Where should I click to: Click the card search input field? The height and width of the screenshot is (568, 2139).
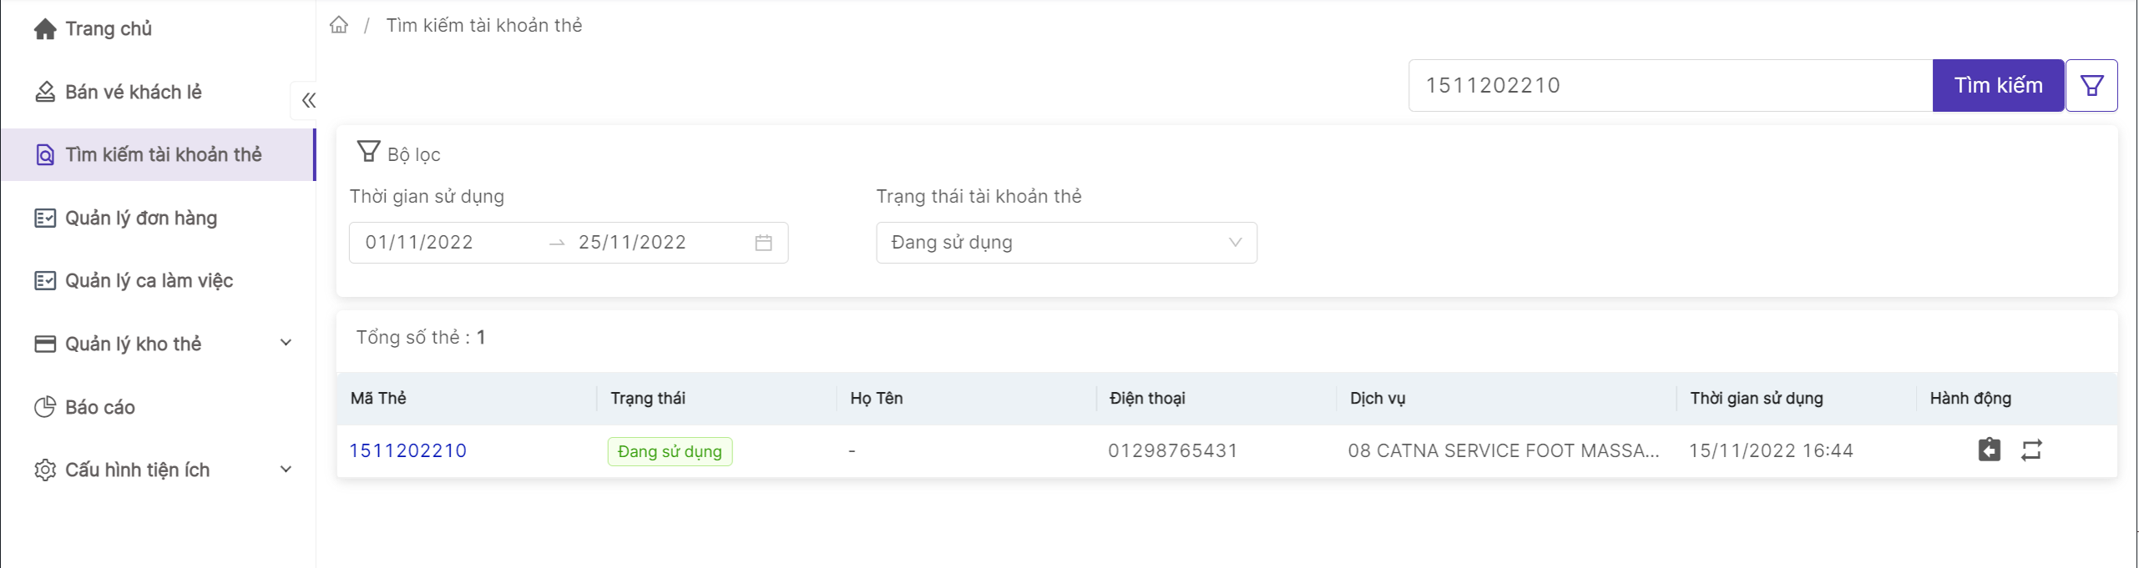(1670, 85)
